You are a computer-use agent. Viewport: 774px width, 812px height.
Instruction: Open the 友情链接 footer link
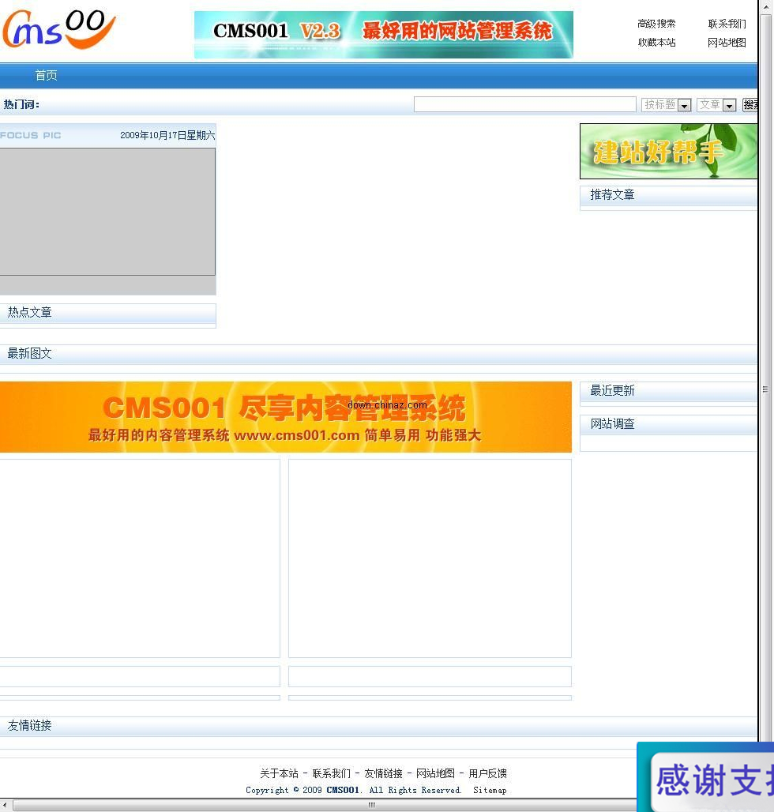383,773
